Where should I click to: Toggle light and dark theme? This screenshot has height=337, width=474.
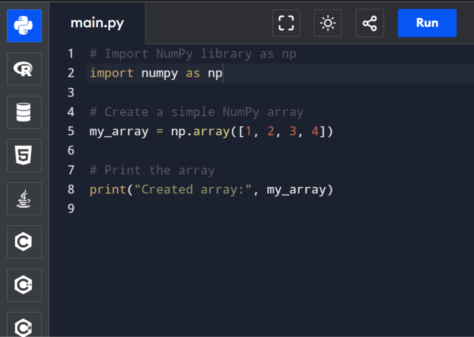click(x=327, y=23)
